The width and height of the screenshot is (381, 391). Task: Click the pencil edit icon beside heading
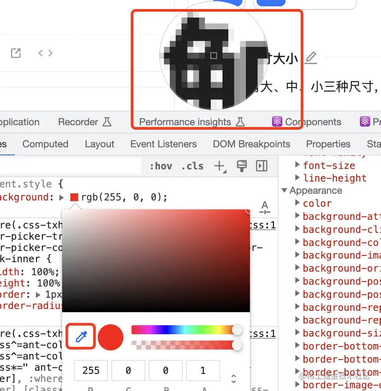pos(311,58)
